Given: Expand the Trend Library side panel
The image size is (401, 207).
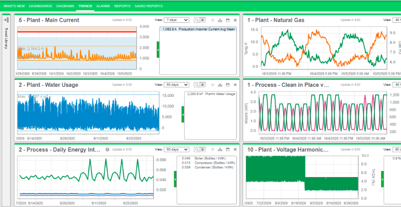Looking at the screenshot, I should click(x=6, y=20).
